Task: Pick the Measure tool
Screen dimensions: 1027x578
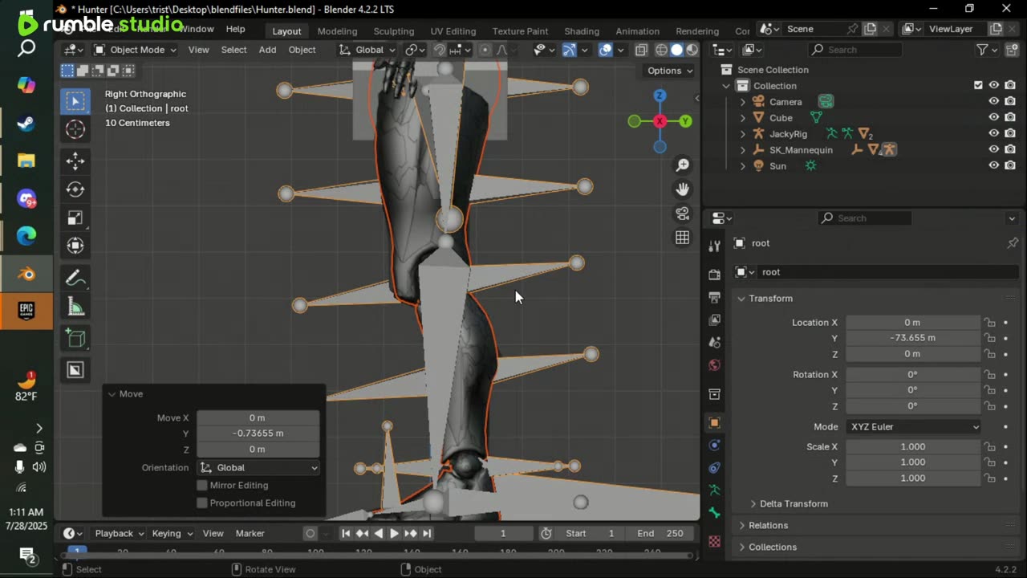Action: [75, 307]
